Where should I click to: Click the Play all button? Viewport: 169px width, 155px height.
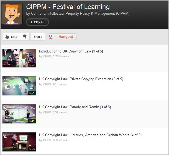click(x=38, y=22)
